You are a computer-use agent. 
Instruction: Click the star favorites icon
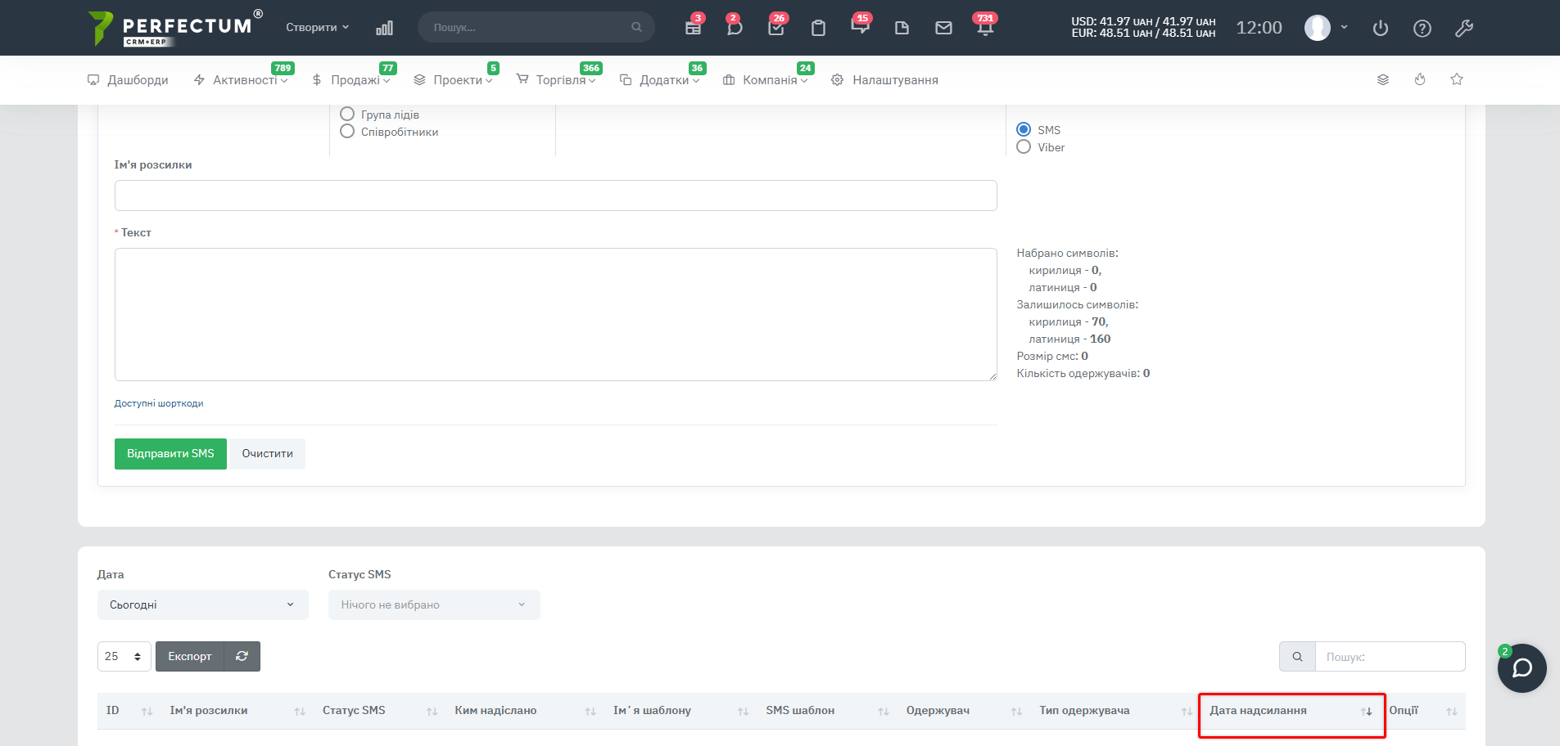pyautogui.click(x=1457, y=79)
